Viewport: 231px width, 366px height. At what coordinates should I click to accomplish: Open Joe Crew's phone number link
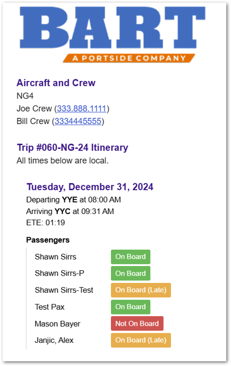click(82, 108)
